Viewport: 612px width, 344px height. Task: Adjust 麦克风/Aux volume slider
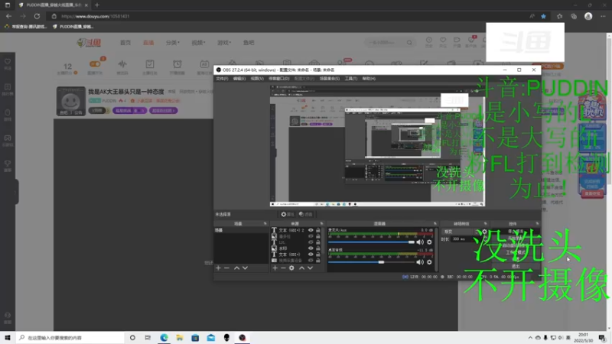(371, 242)
